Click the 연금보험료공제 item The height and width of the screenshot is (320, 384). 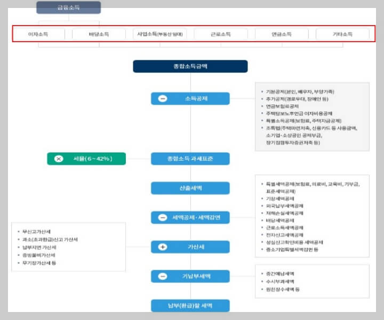point(282,106)
